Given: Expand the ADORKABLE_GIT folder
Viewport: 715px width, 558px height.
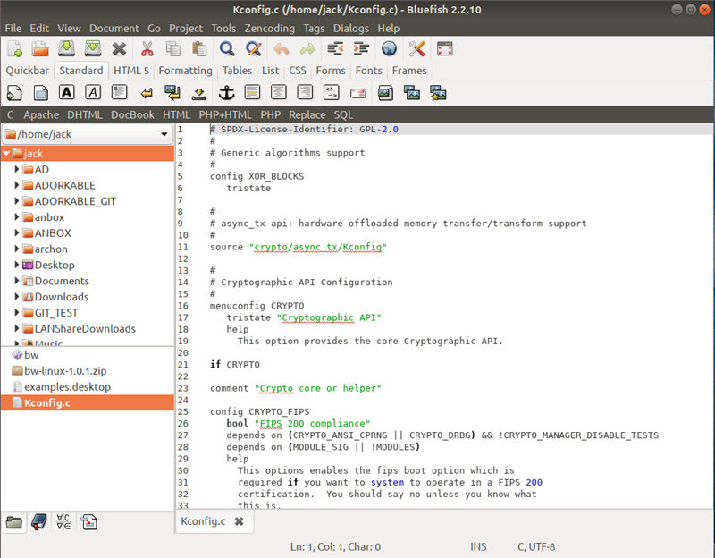Looking at the screenshot, I should (16, 201).
